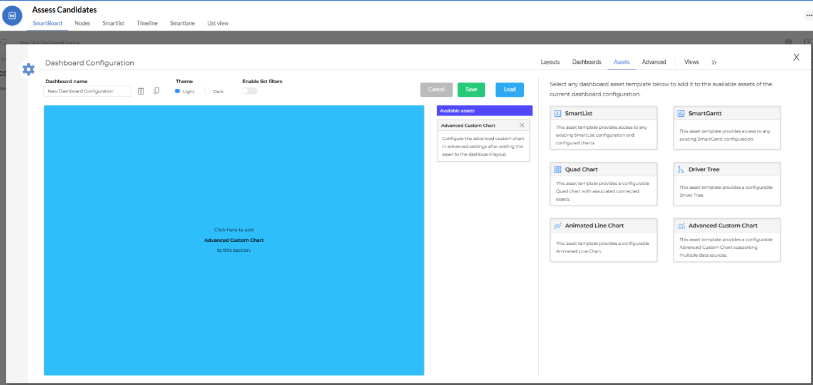Open the Smartlist tab
This screenshot has height=385, width=813.
(113, 23)
